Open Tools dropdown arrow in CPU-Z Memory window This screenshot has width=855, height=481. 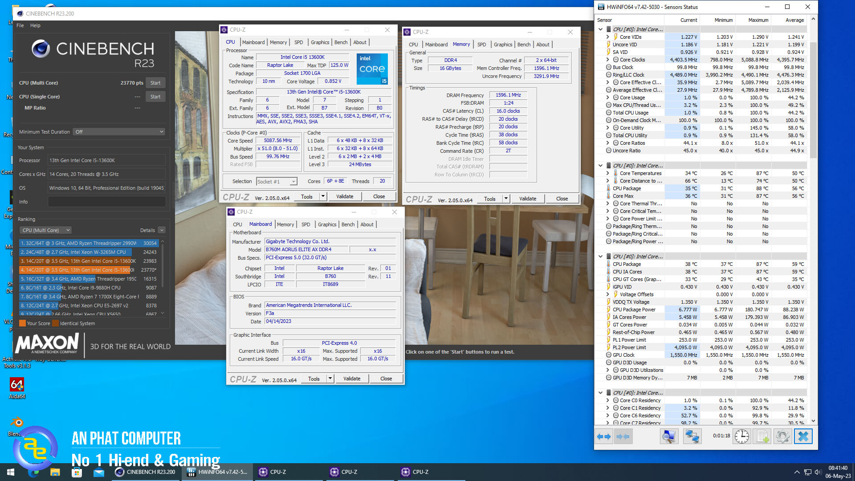pos(506,199)
